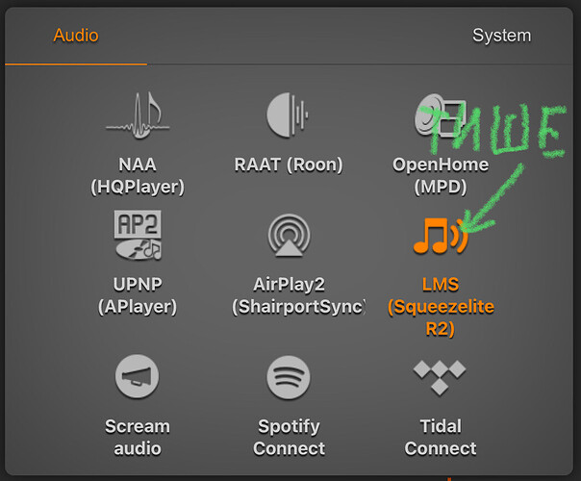Switch to the Audio tab
This screenshot has height=481, width=581.
click(76, 36)
